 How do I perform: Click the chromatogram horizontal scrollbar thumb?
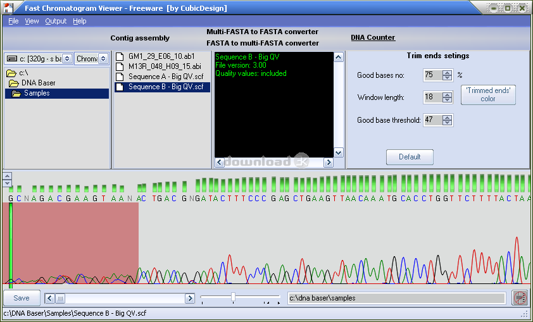(x=60, y=299)
